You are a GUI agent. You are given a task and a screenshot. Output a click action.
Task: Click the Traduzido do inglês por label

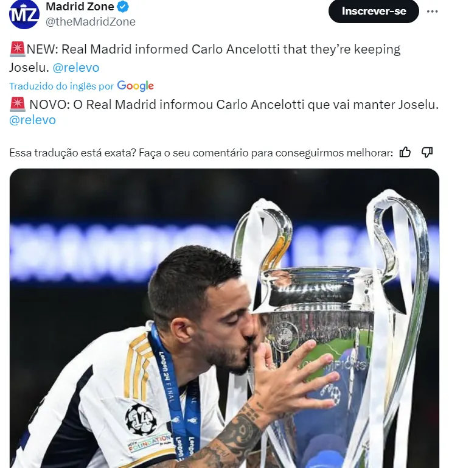point(61,86)
